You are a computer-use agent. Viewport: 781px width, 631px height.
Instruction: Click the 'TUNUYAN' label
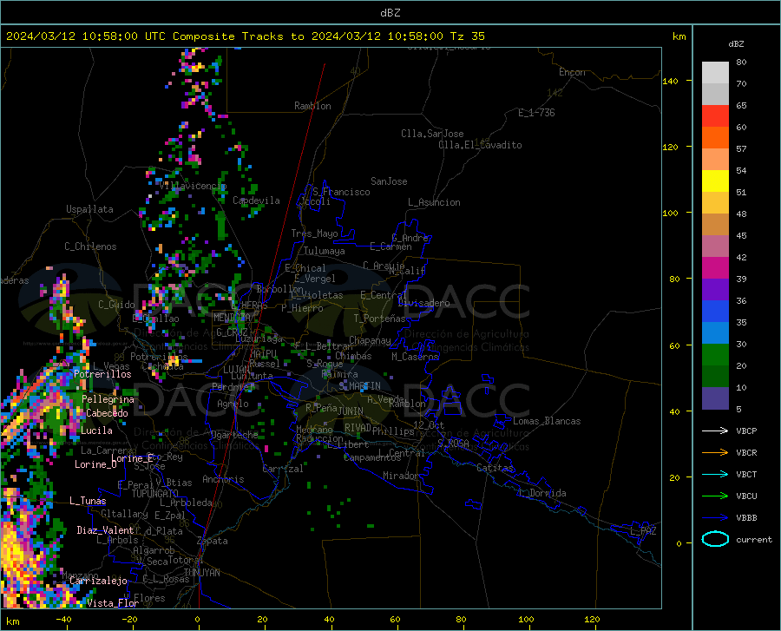coord(201,573)
